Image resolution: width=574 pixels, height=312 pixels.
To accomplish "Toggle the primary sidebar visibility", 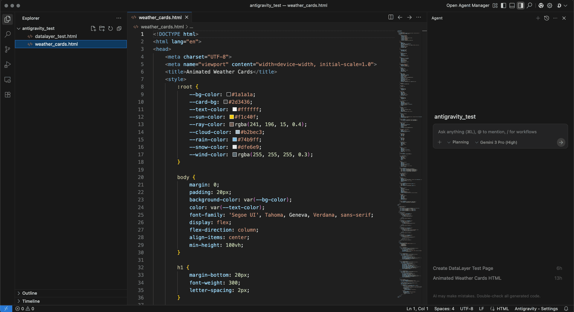I will pos(503,5).
